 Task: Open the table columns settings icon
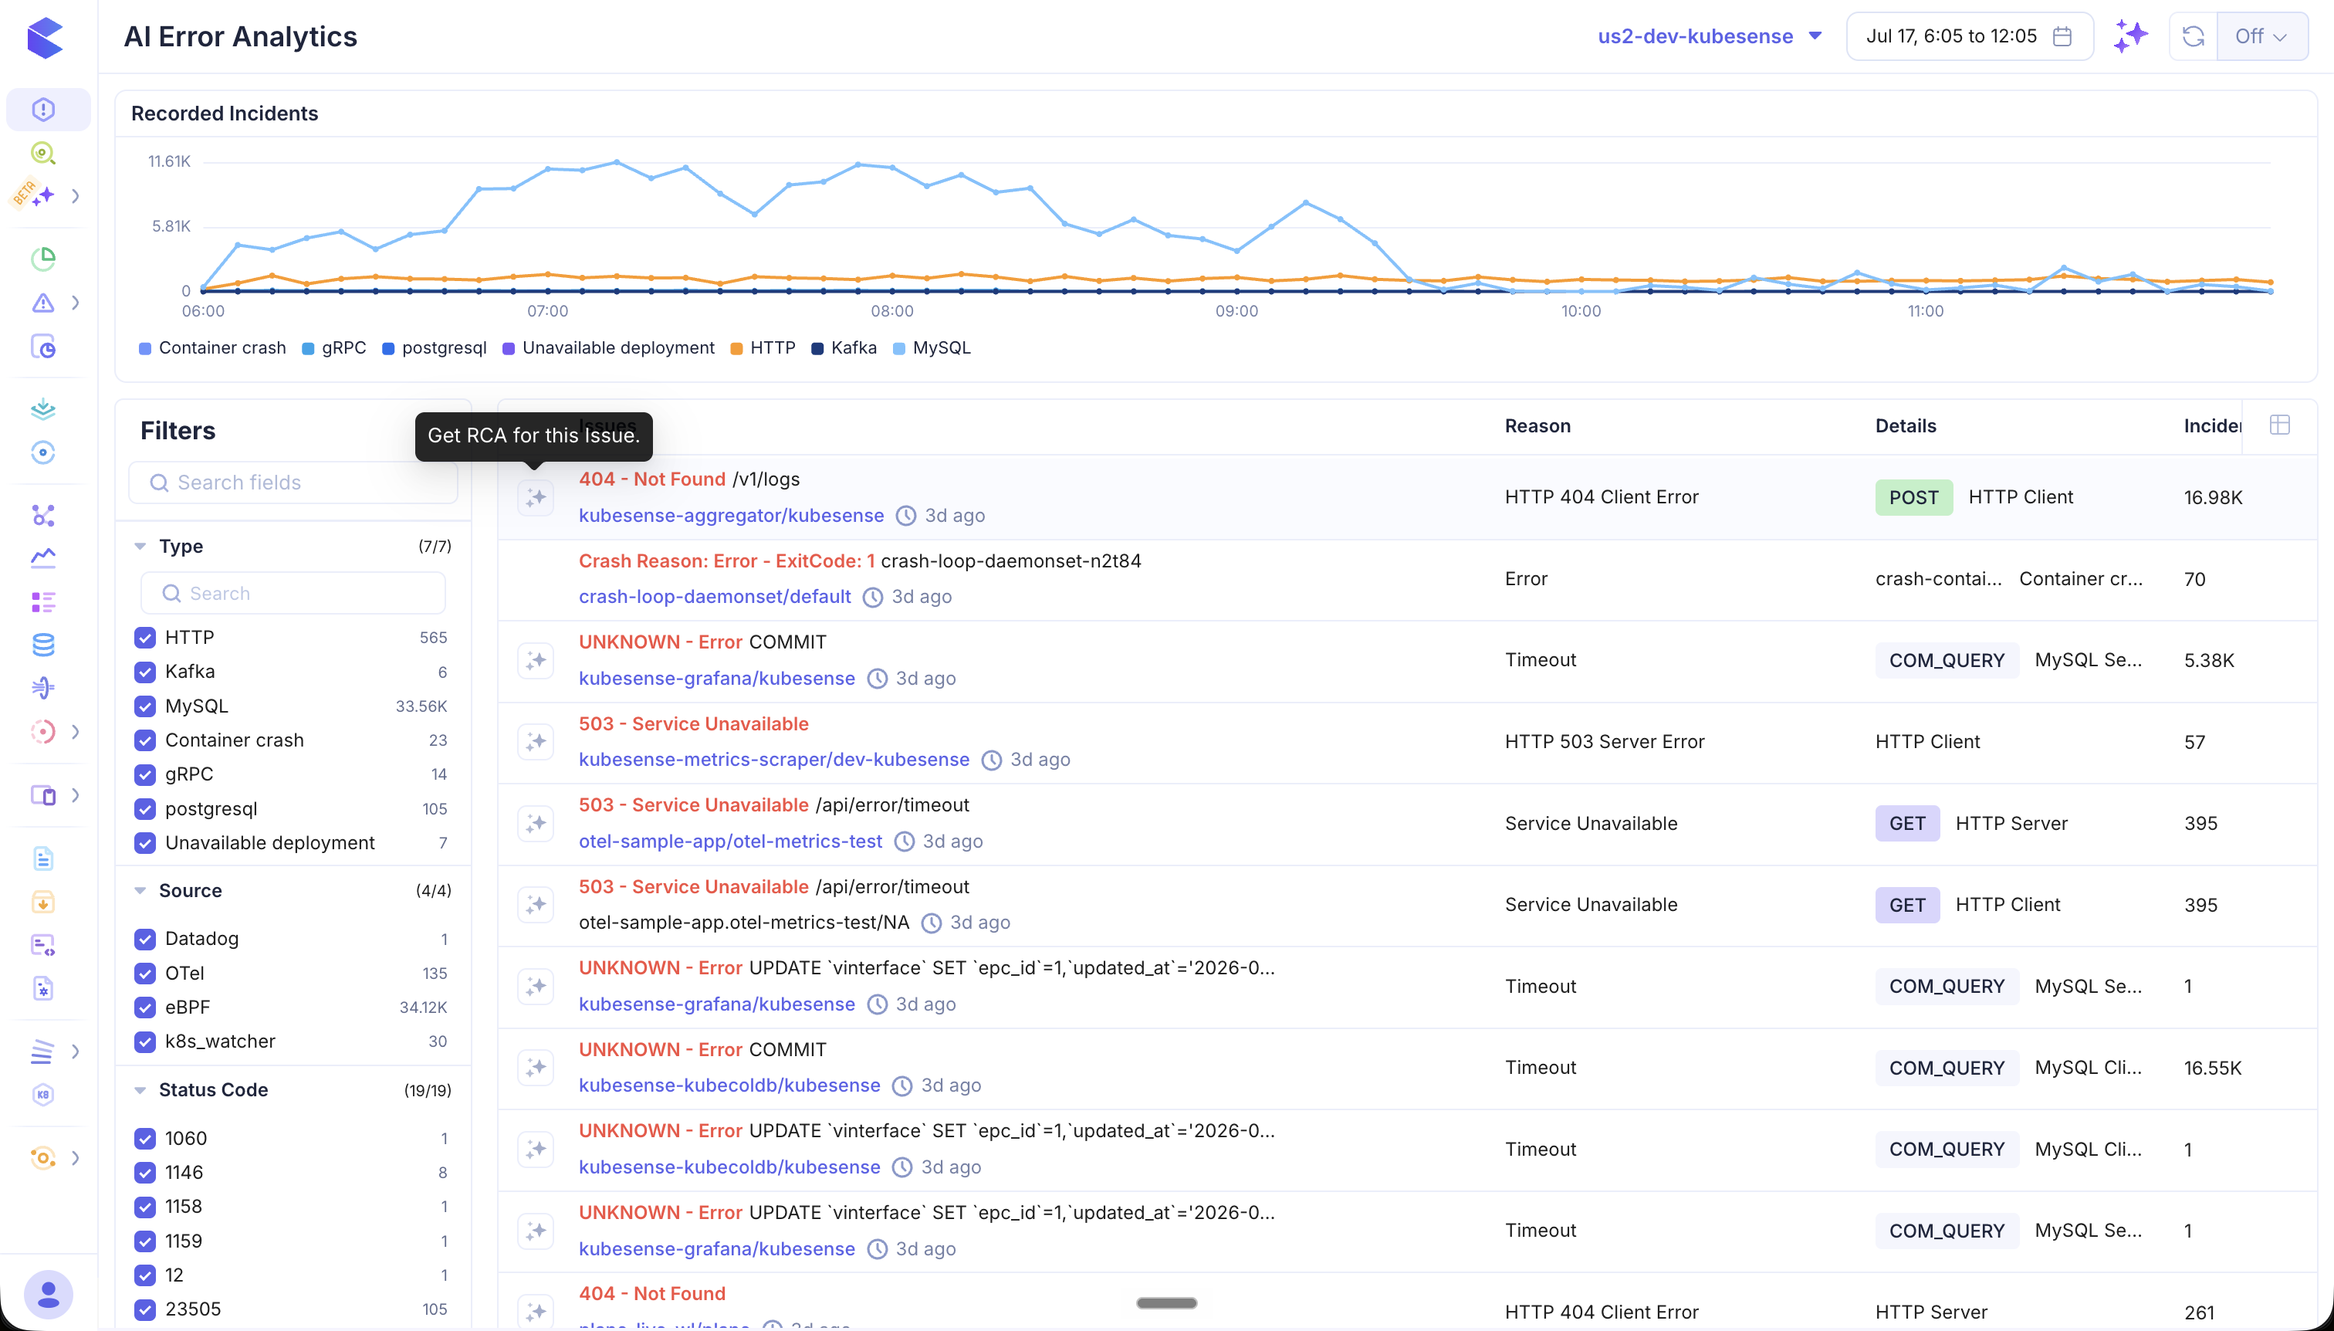tap(2280, 425)
